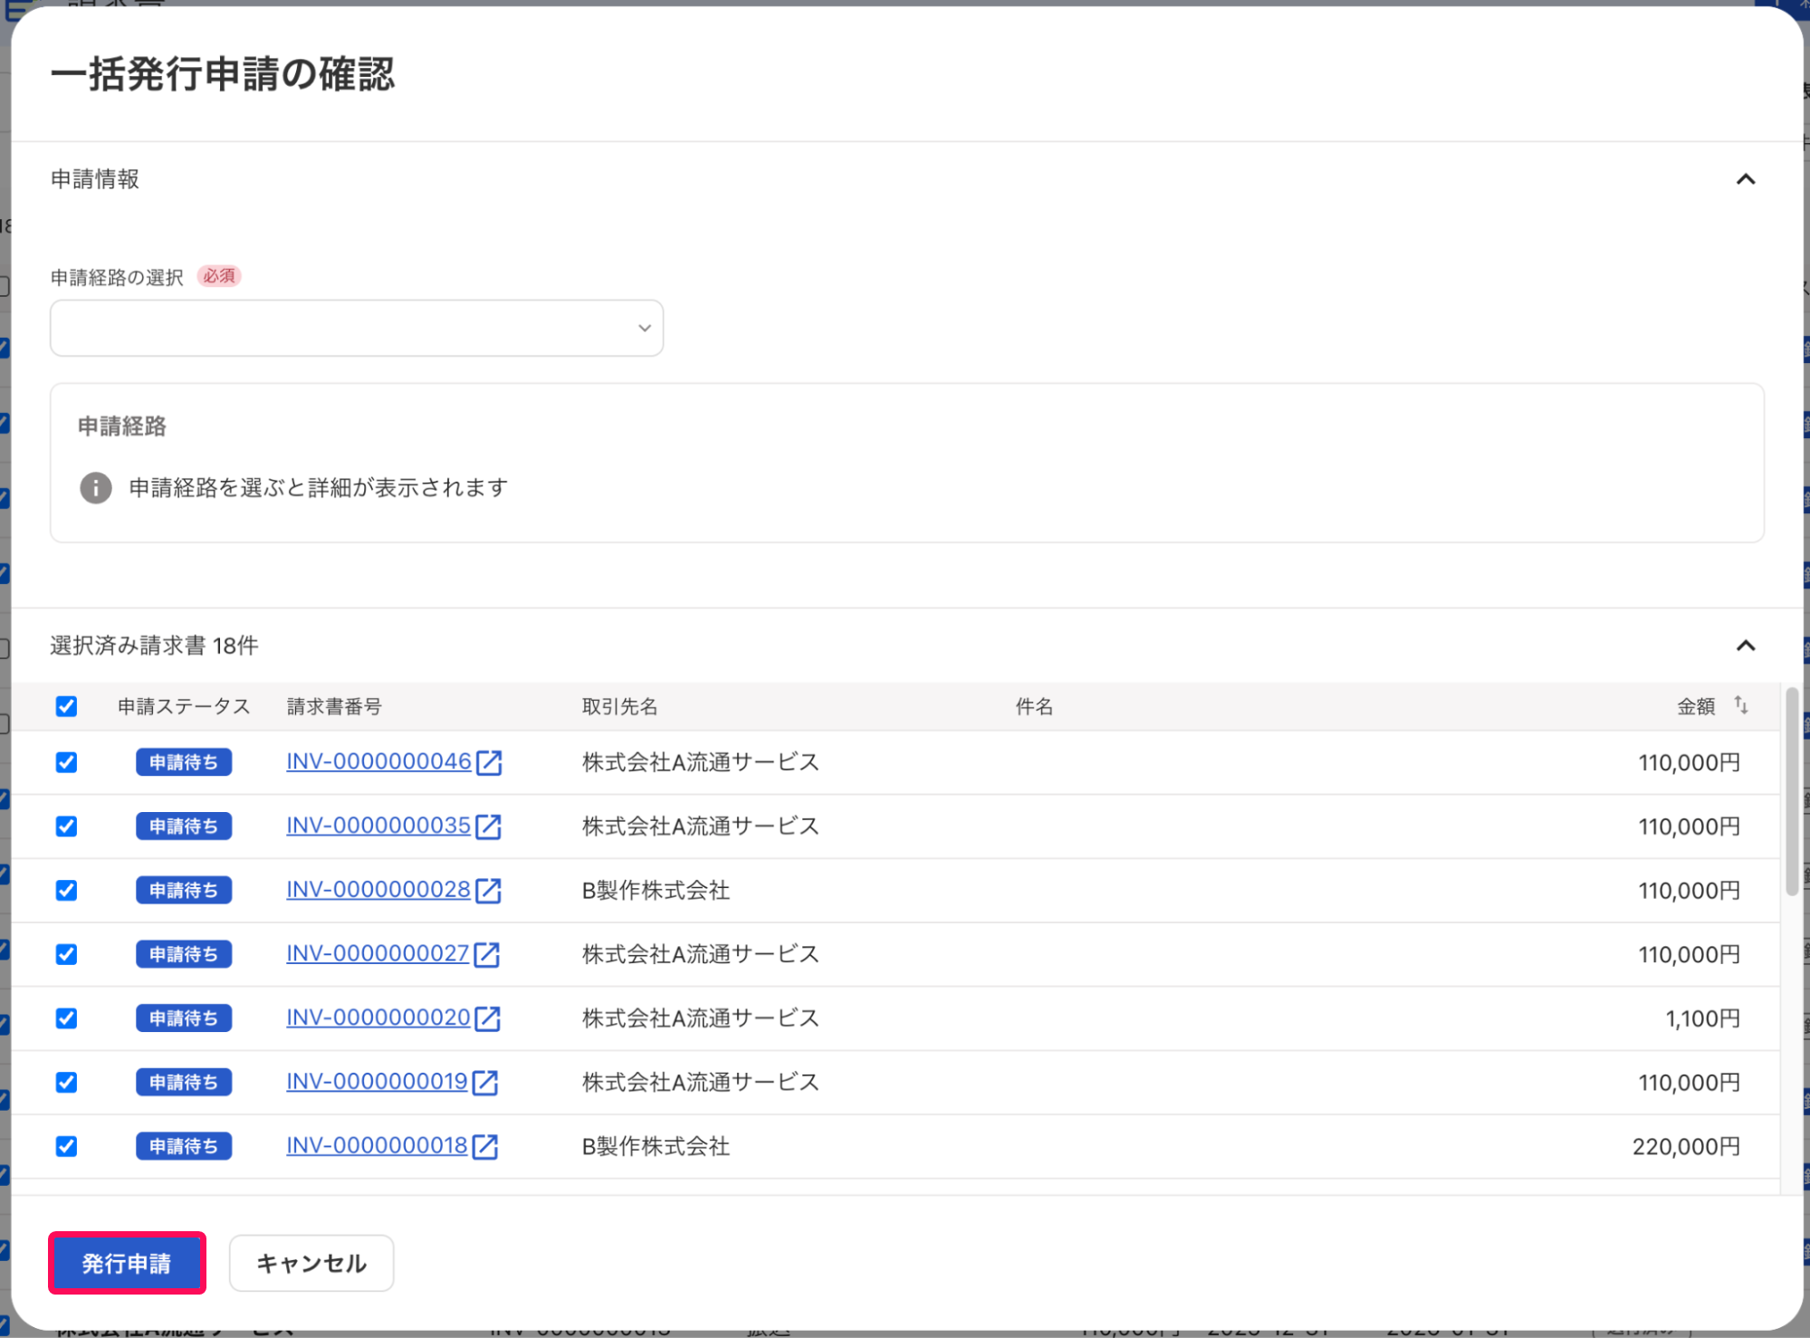1810x1338 pixels.
Task: Click the 必須 required badge
Action: (x=219, y=276)
